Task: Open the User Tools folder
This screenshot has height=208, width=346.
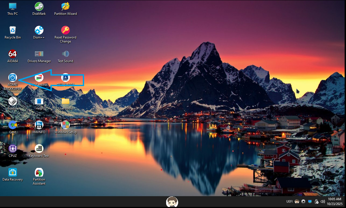Action: click(65, 101)
